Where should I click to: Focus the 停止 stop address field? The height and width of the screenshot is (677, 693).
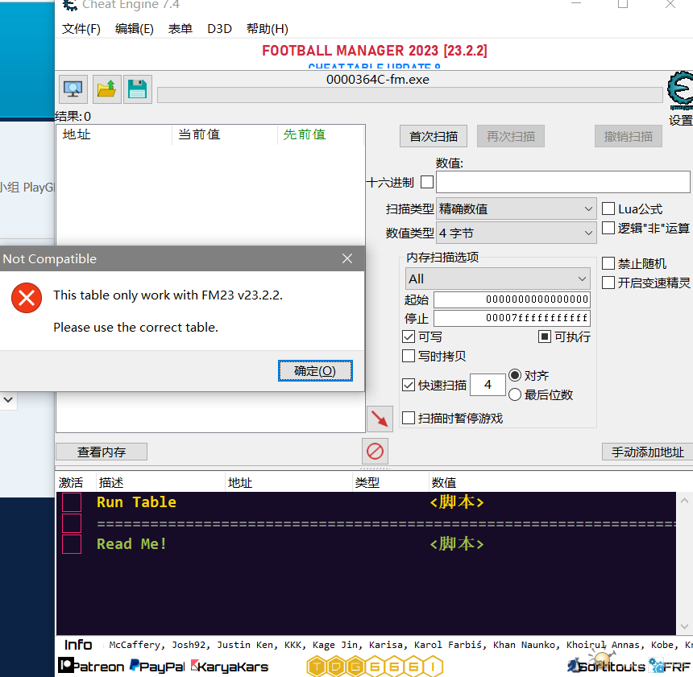(x=512, y=318)
